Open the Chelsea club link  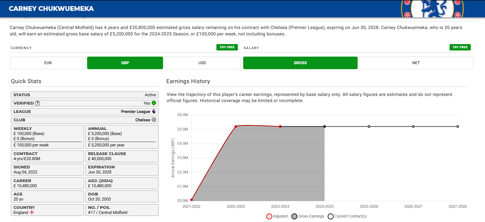tap(143, 120)
